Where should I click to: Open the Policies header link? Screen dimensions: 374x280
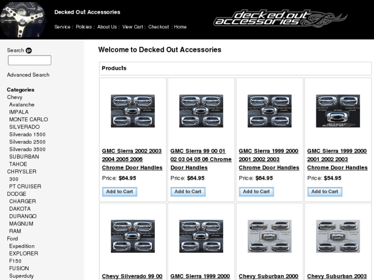(x=84, y=27)
